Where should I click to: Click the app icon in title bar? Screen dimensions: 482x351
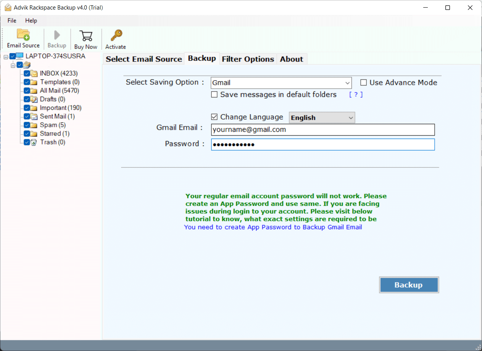pyautogui.click(x=8, y=8)
